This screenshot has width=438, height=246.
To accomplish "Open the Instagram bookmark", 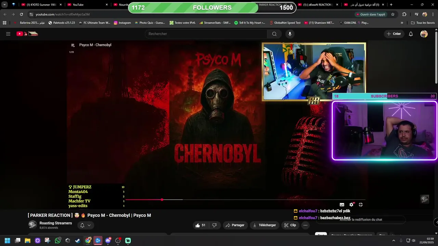I will pos(123,23).
